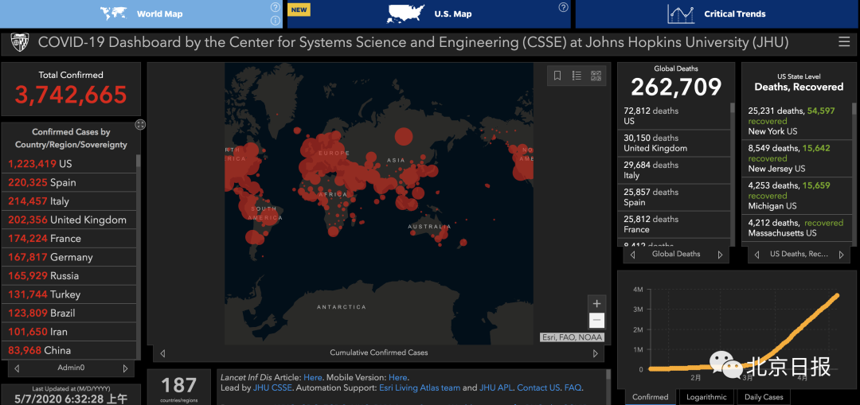This screenshot has width=860, height=405.
Task: Switch the chart to Logarithmic tab
Action: click(x=706, y=397)
